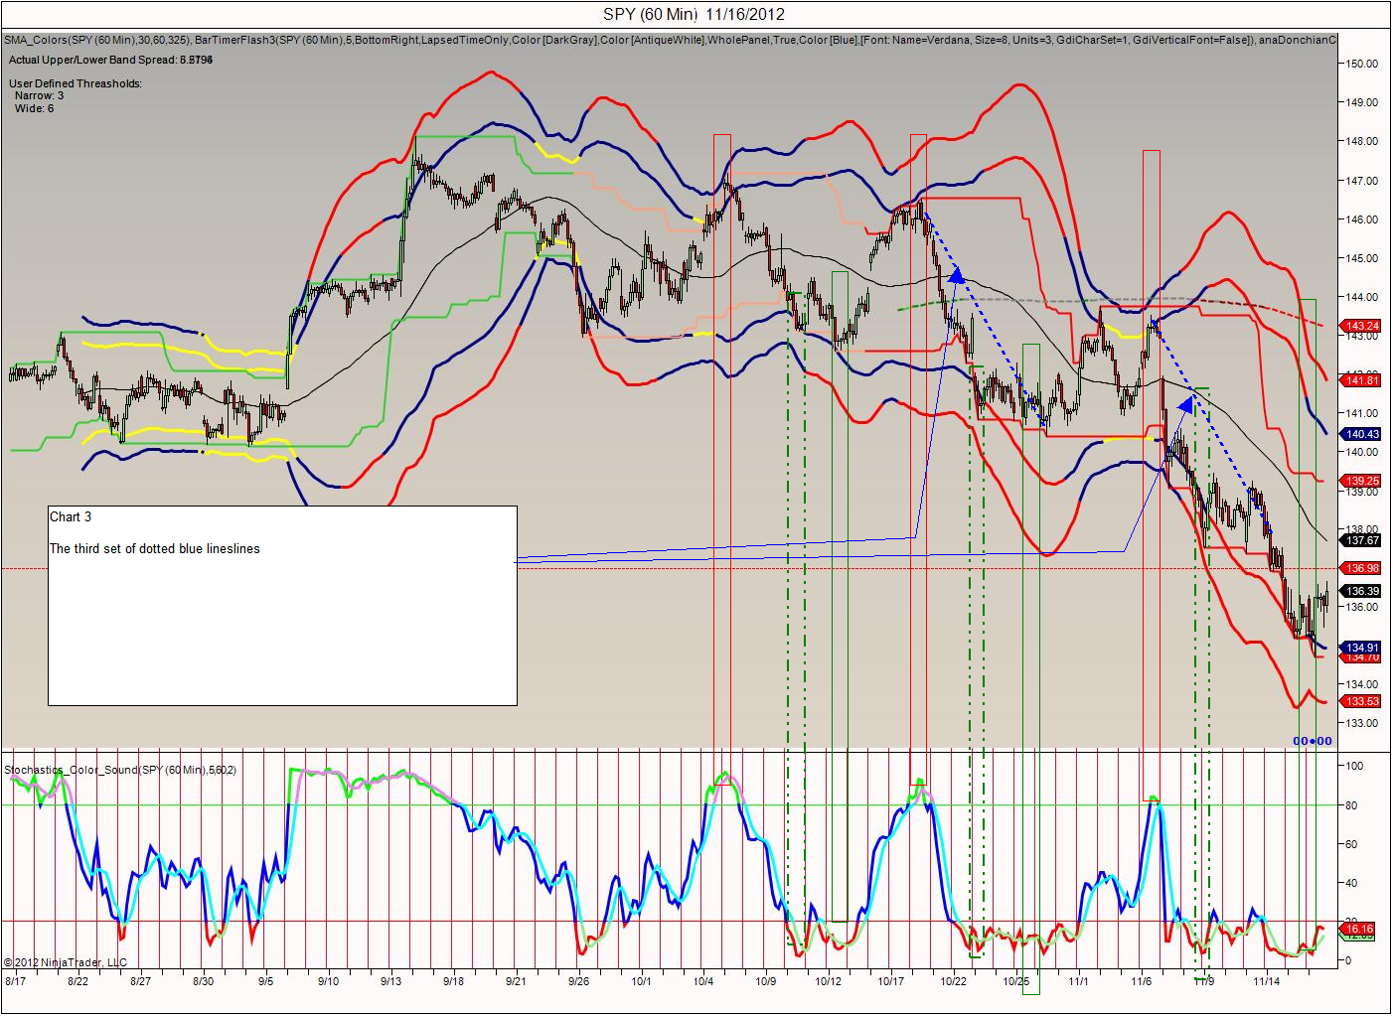Click the 150.00 price axis label

point(1361,64)
